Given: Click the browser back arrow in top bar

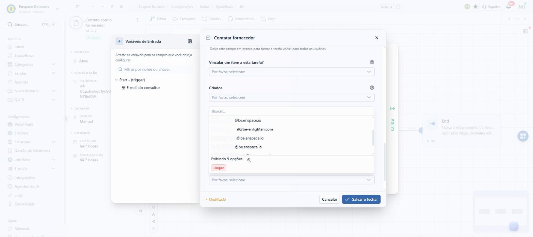Looking at the screenshot, I should tap(93, 6).
